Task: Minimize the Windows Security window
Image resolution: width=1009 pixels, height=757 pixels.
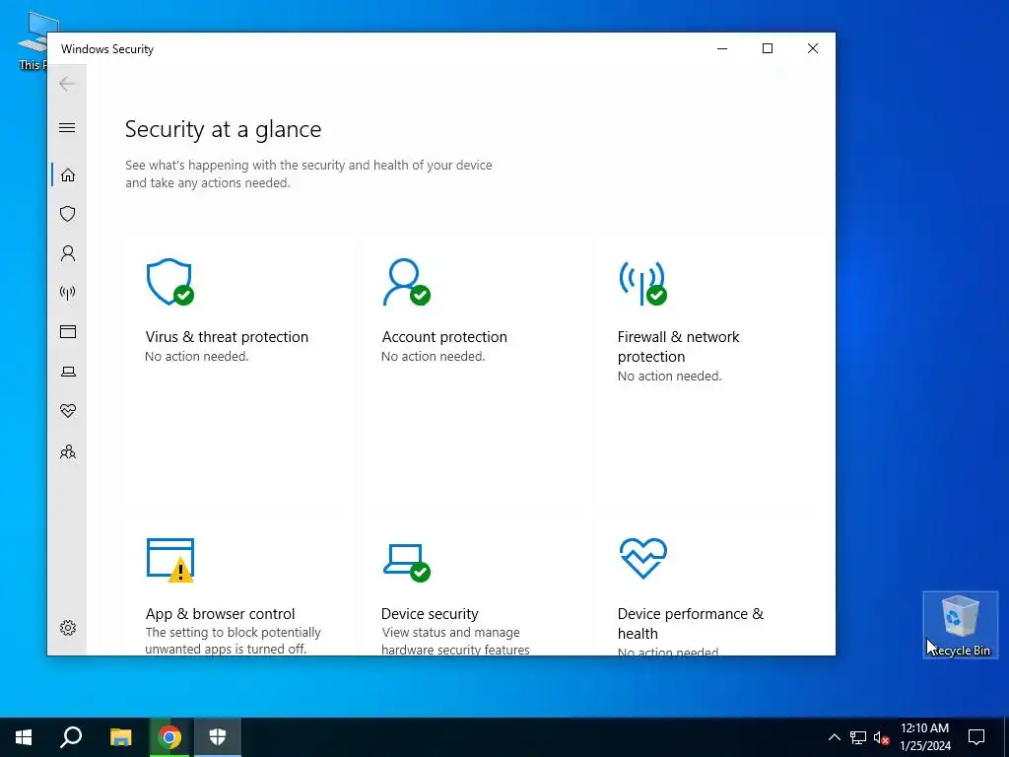Action: click(722, 49)
